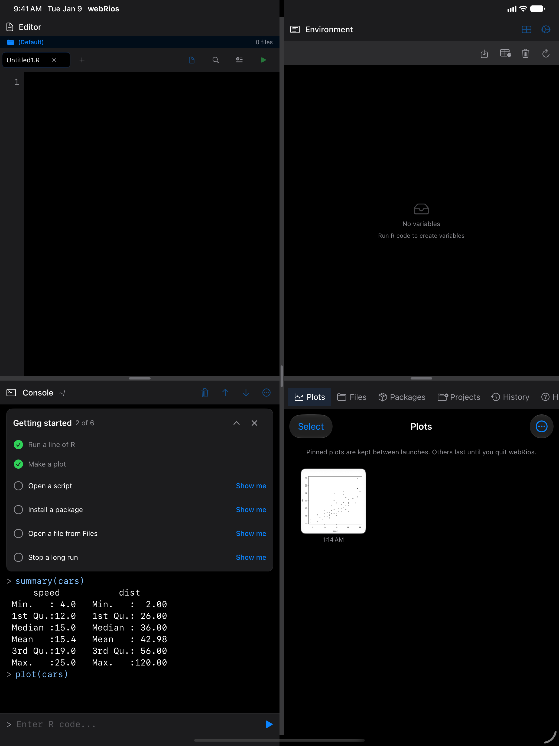Clear environment variables with trash icon
This screenshot has height=746, width=559.
click(525, 53)
